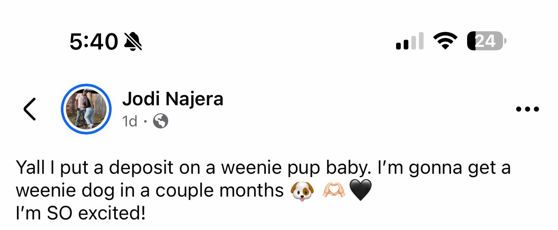558x230 pixels.
Task: Tap the 'weenie dog in a couple months' line
Action: pyautogui.click(x=150, y=191)
